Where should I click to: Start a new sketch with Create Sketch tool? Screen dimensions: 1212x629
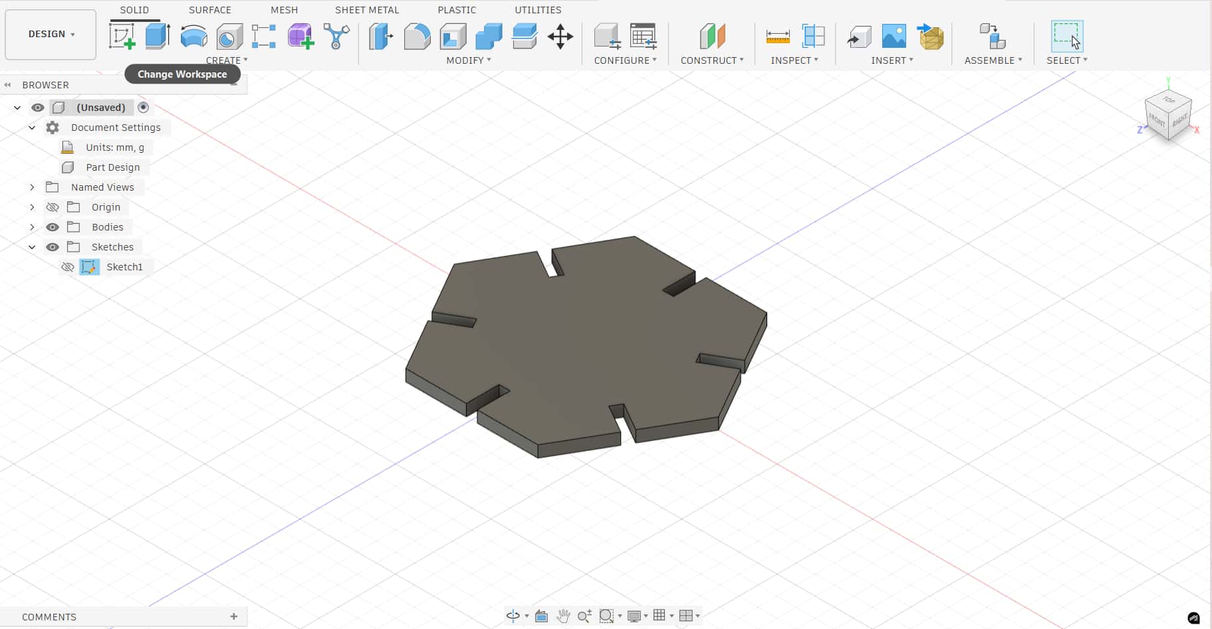point(122,36)
